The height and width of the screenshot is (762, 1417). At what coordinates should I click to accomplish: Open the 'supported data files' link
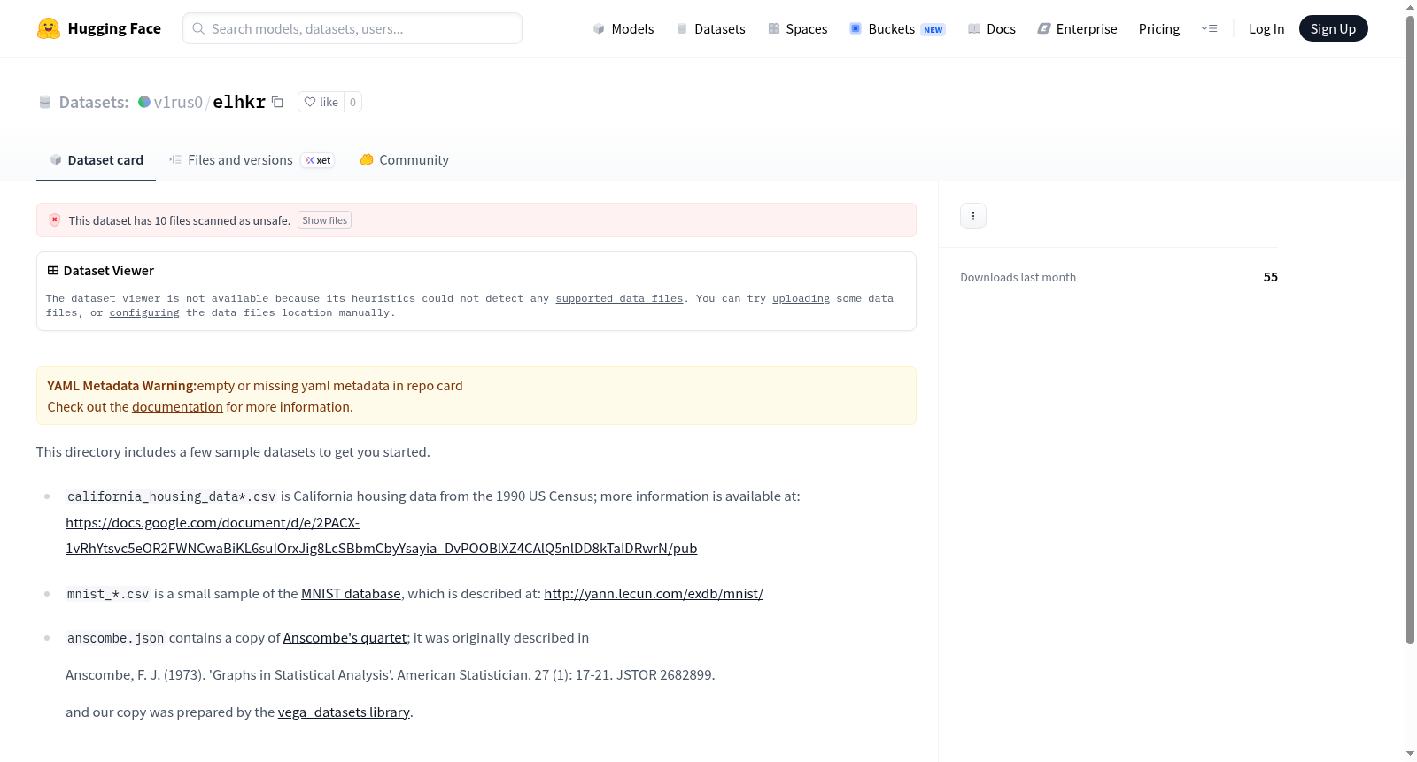pos(619,299)
